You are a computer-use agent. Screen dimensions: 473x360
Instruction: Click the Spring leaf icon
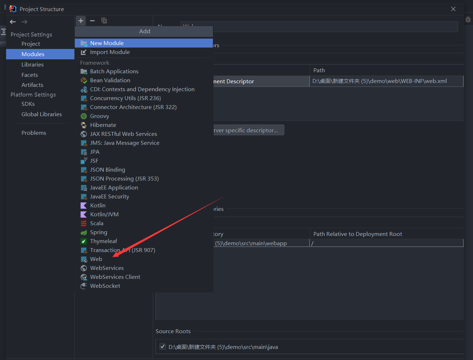point(84,232)
